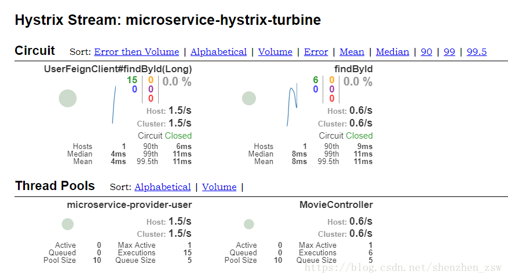Click UserFeignClient Host rate 1.5/s
Screen dimensions: 508x279
(x=180, y=110)
